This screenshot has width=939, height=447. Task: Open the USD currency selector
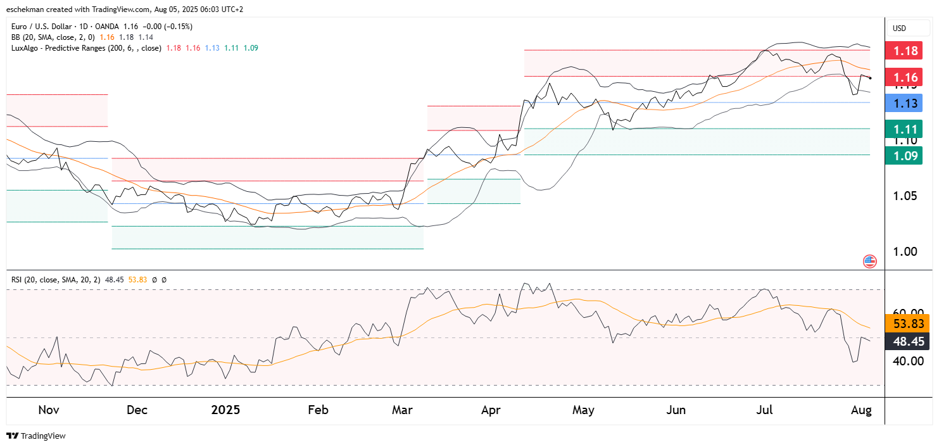click(x=899, y=28)
